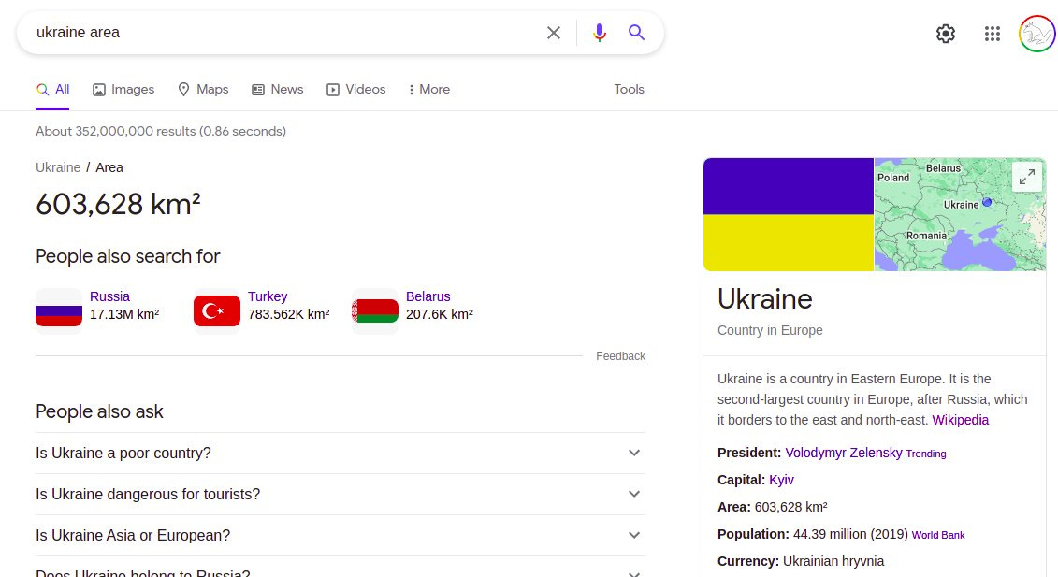
Task: Open the Belarus link
Action: coord(428,296)
